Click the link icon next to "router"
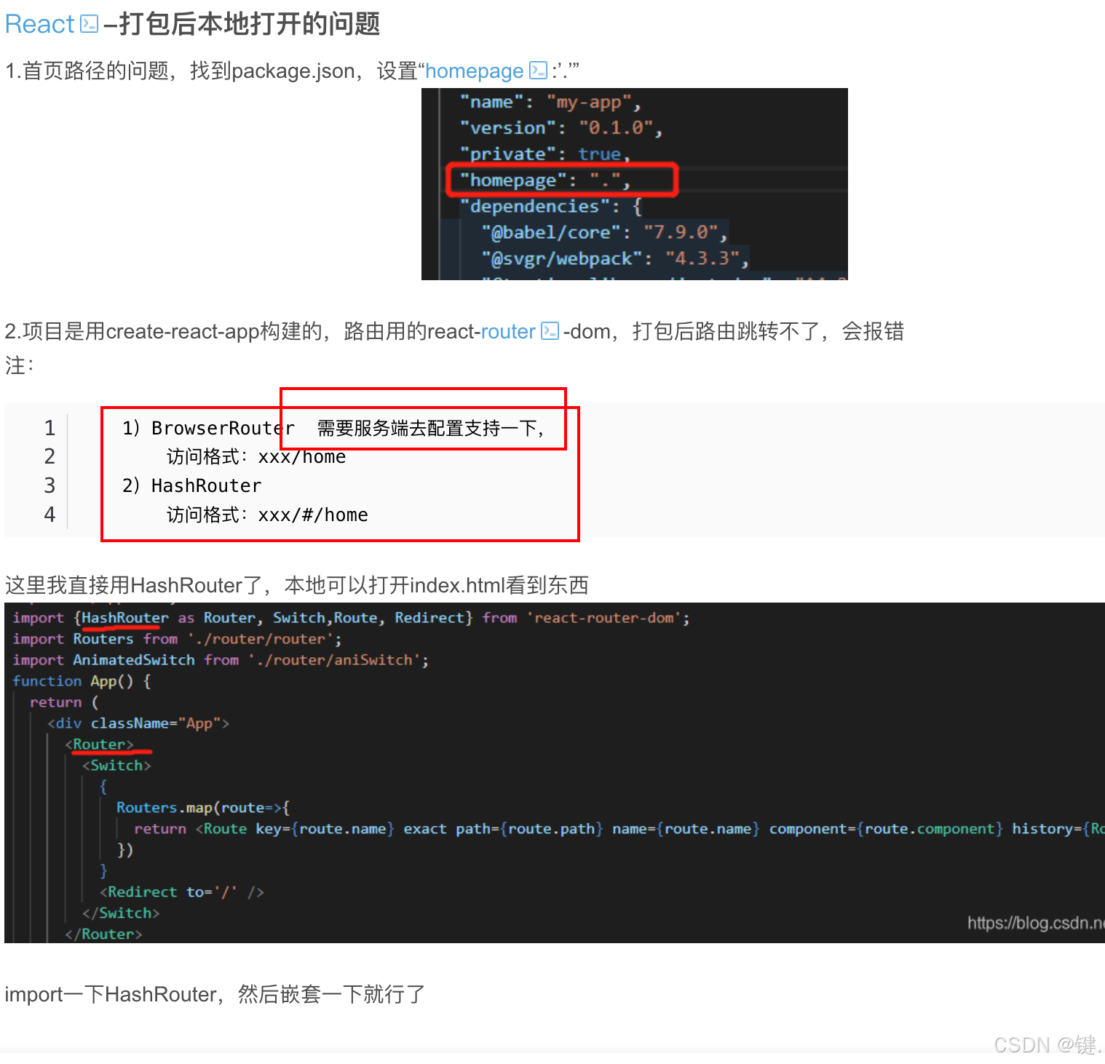1105x1064 pixels. coord(550,332)
